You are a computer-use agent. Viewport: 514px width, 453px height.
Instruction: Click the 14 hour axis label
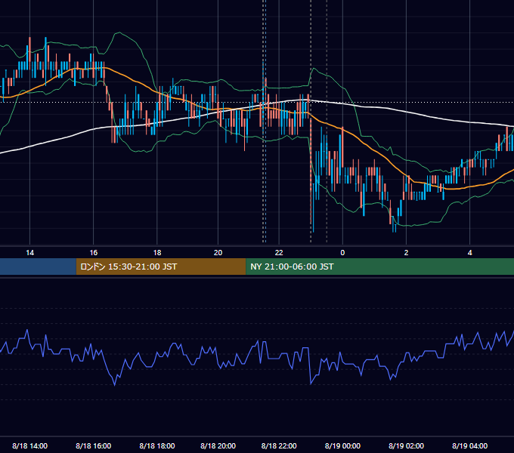point(29,253)
